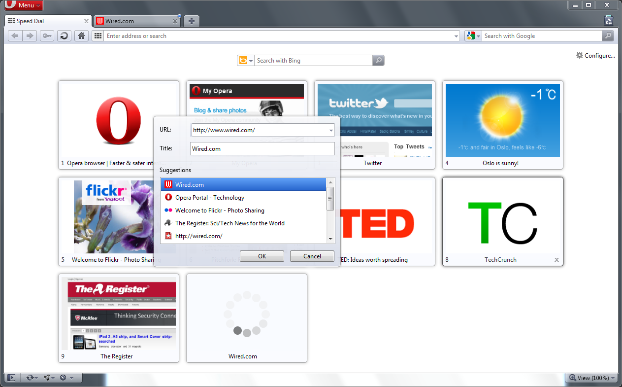Open the Opera Link sync status icon
The image size is (622, 387).
(x=30, y=378)
